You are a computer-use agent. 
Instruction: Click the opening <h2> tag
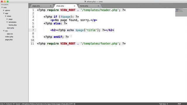[x=54, y=30]
